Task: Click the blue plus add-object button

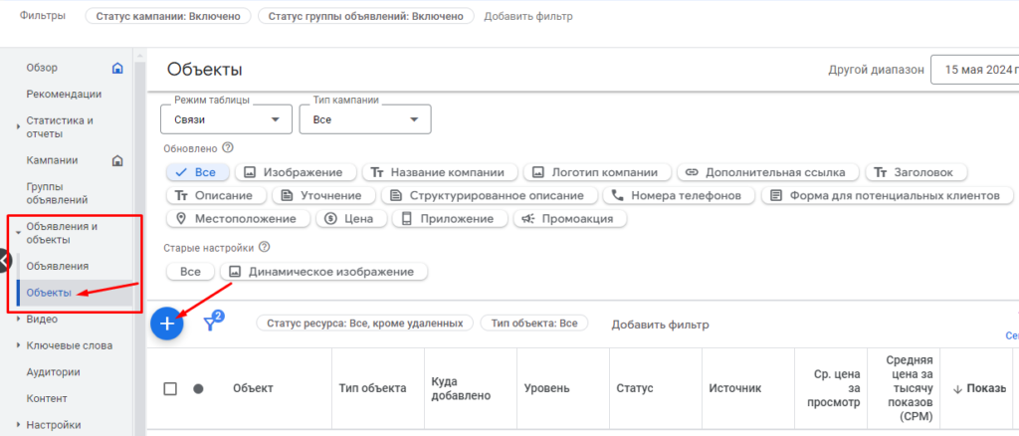Action: click(x=167, y=323)
